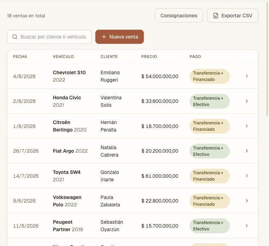Click price $ 18.700.000,00

[160, 126]
